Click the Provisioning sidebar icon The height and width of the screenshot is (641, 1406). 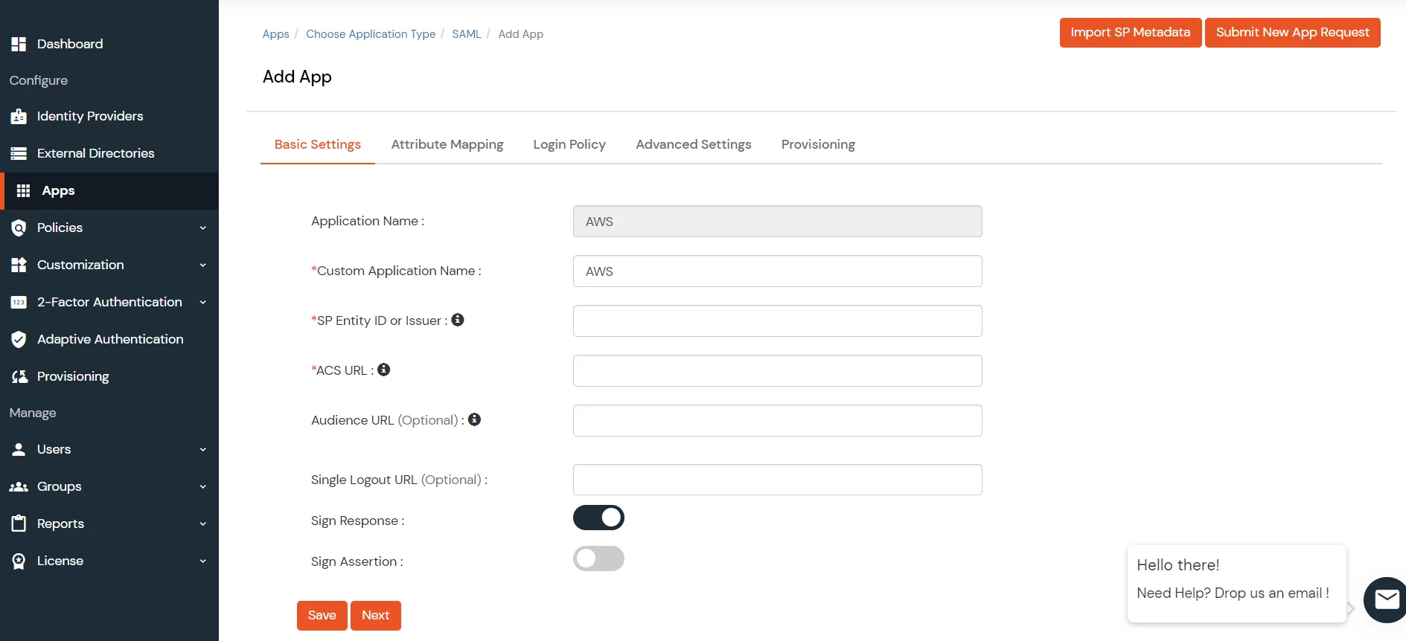click(x=19, y=376)
